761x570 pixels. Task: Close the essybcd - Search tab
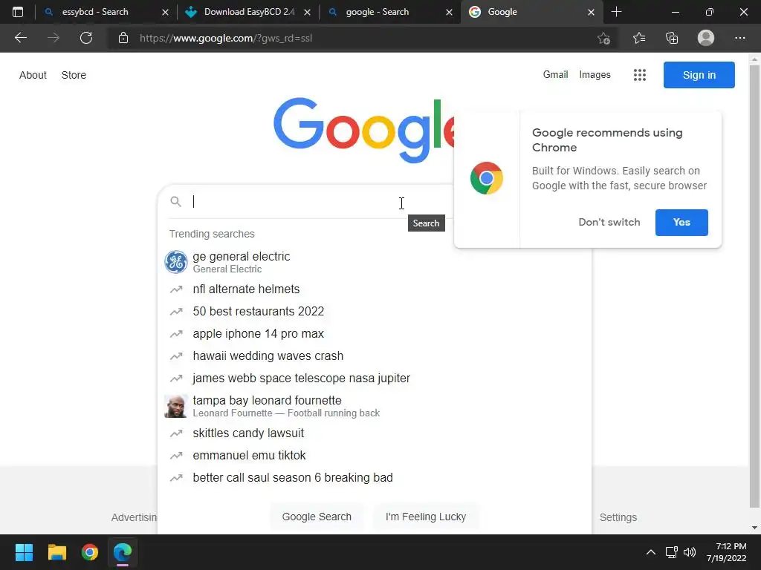pos(165,12)
